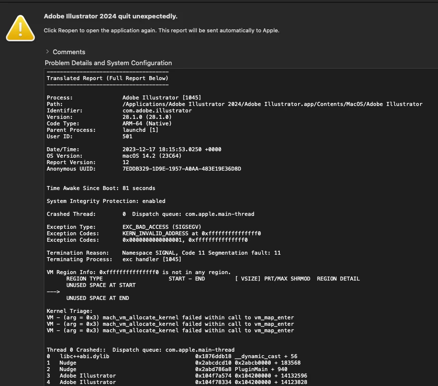The image size is (438, 386).
Task: Click the 'KERN_INVALID_ADDRESS at 0xfffffffffffffff0' line
Action: 192,233
